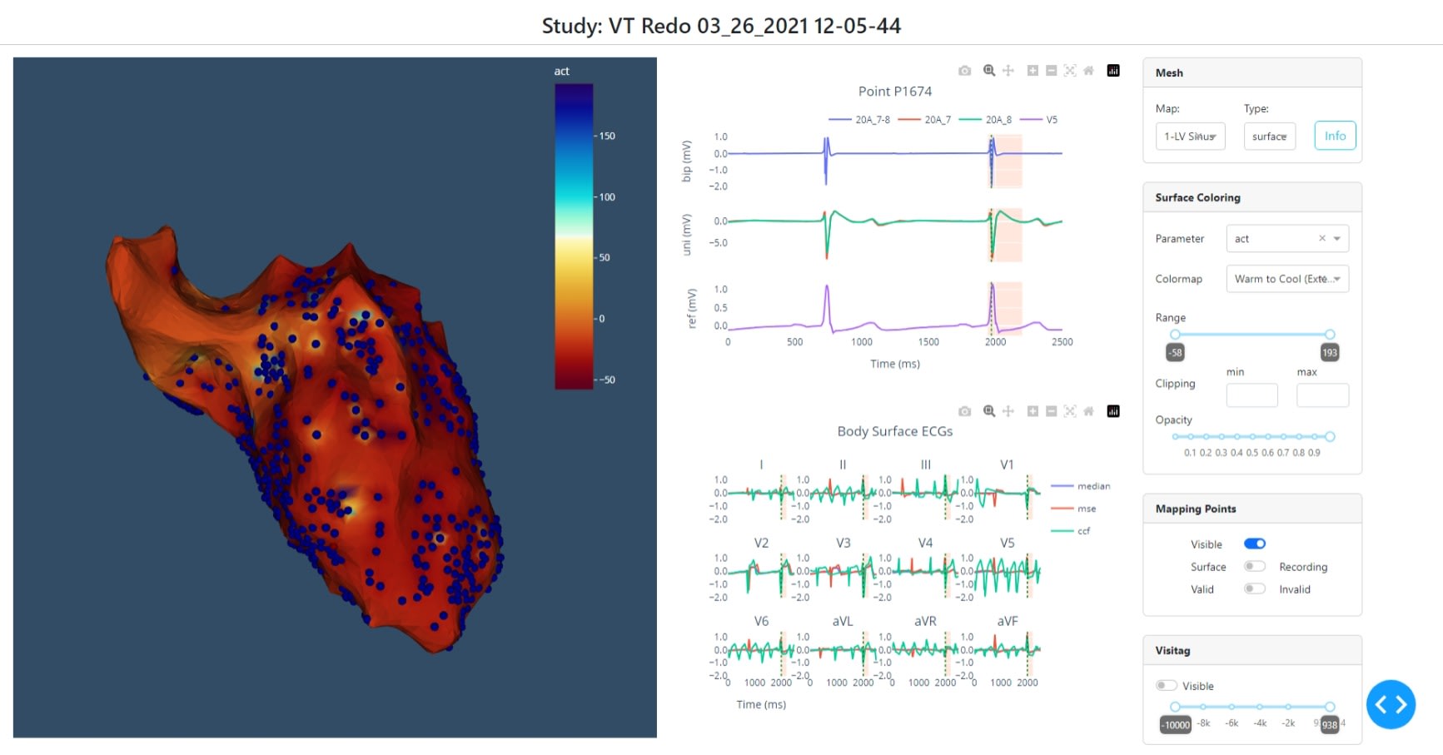
Task: Click the blue sidebar collapse arrow button
Action: (x=1391, y=704)
